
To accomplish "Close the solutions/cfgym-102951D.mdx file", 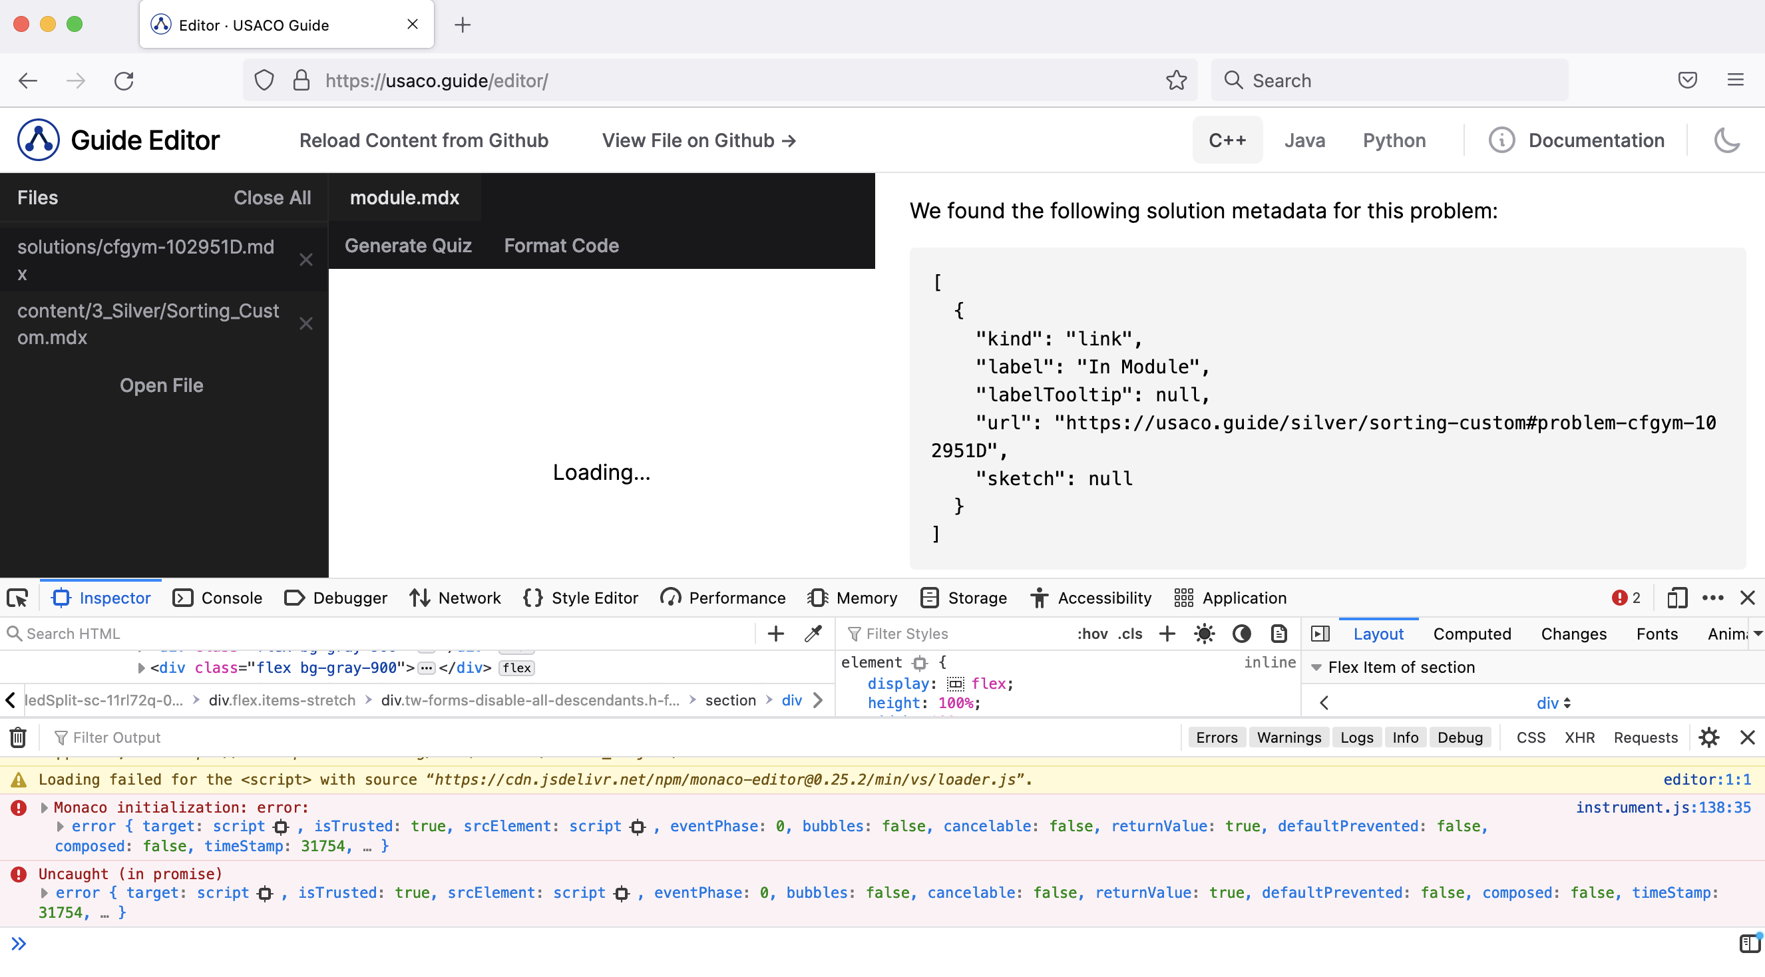I will click(305, 260).
